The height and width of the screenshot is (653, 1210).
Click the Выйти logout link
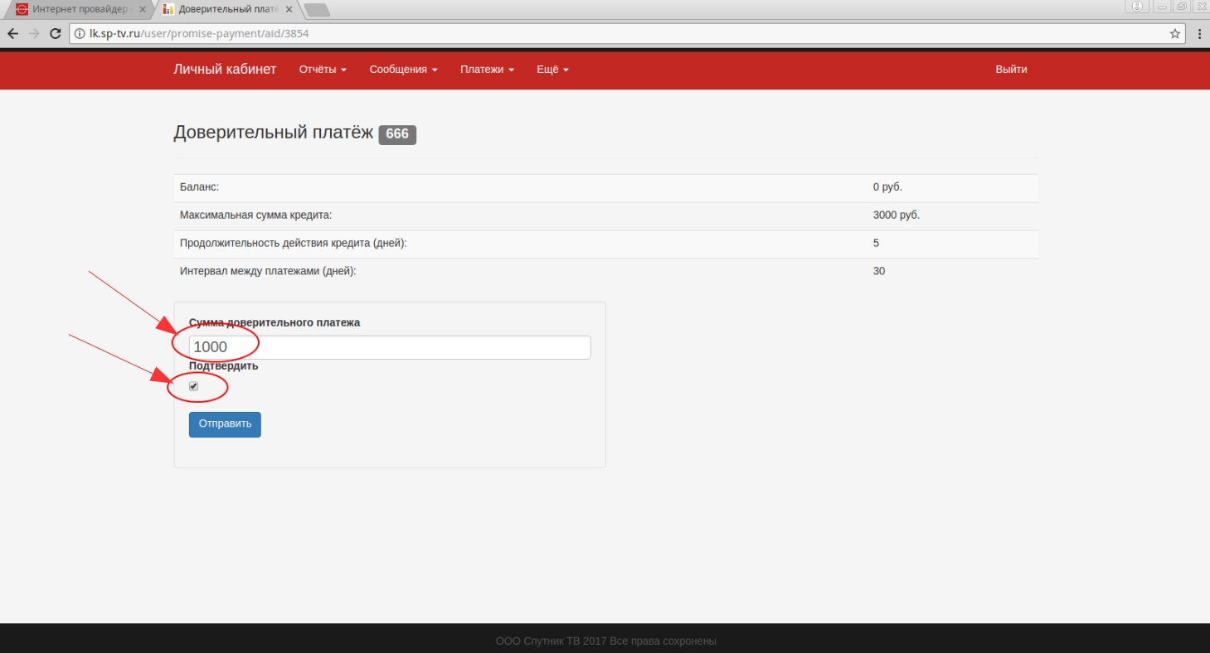[1011, 70]
